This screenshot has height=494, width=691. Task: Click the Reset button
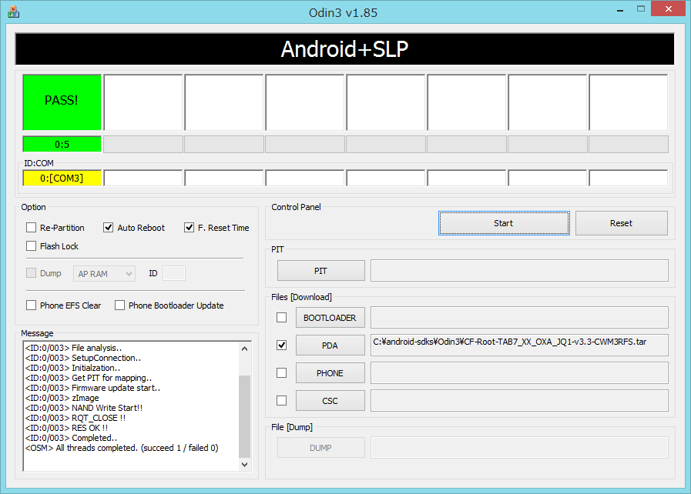(x=622, y=223)
